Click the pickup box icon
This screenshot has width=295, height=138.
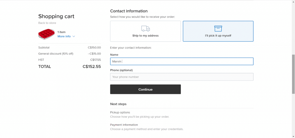point(218,29)
